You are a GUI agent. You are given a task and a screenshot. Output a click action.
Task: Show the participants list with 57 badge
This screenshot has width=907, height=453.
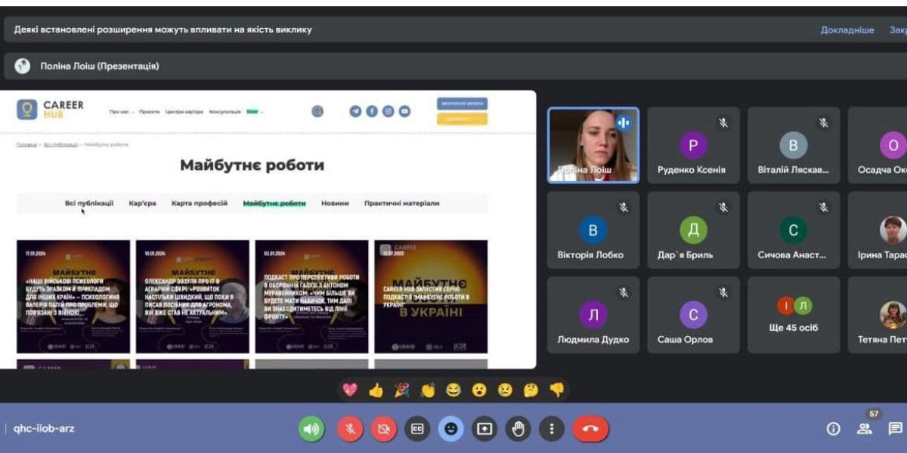click(864, 429)
